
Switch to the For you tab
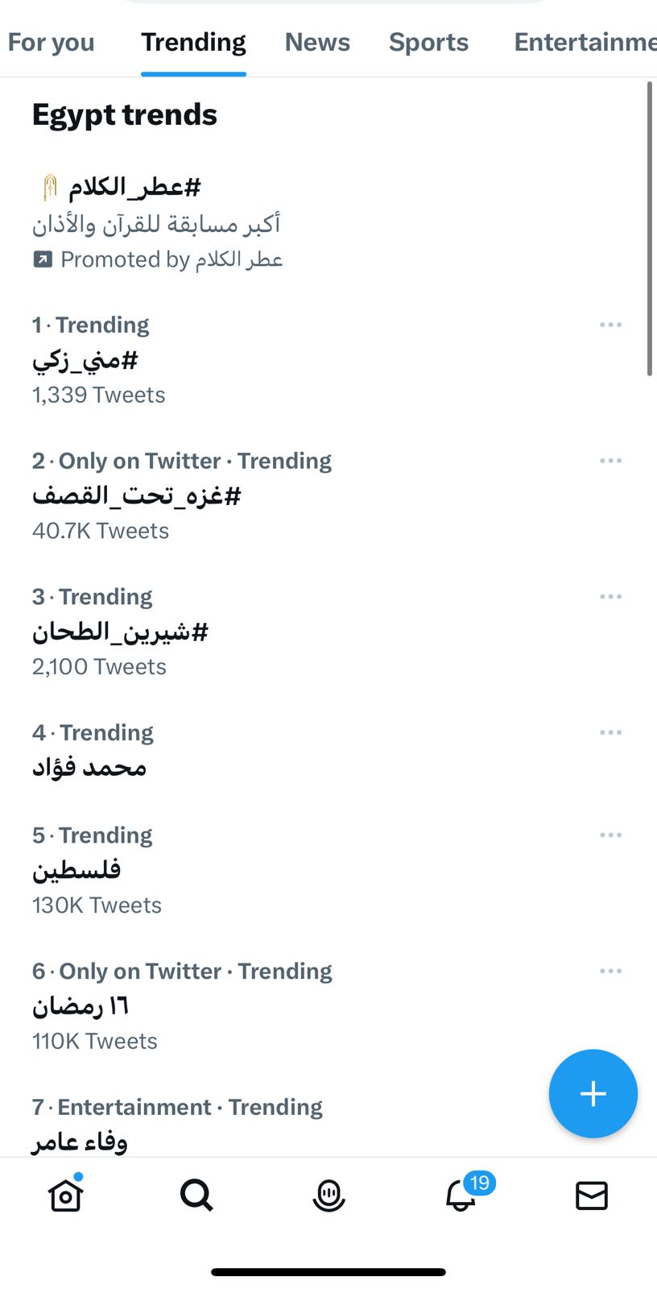coord(51,42)
